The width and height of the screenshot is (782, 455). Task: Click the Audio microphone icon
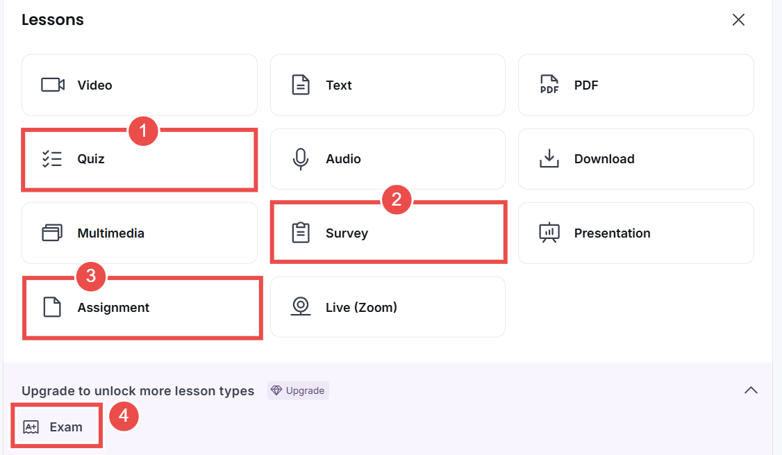pos(301,159)
